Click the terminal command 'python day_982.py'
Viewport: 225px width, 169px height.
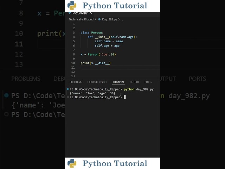point(139,89)
